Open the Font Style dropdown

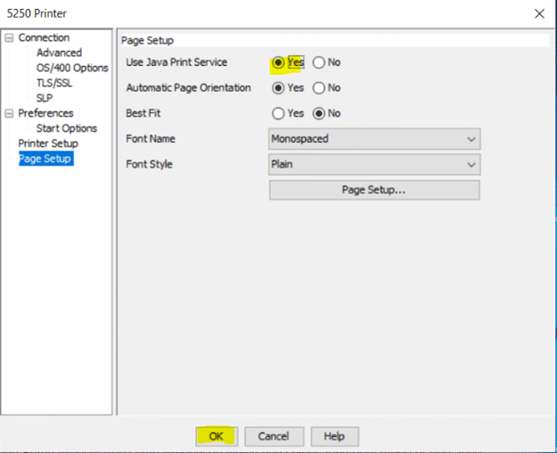point(374,164)
